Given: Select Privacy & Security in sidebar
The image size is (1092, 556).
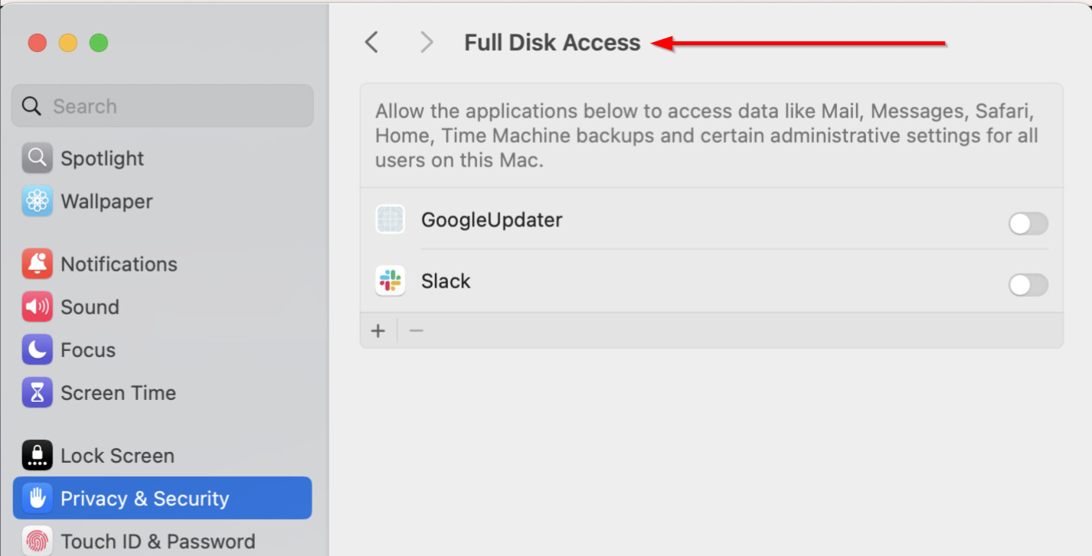Looking at the screenshot, I should 162,498.
